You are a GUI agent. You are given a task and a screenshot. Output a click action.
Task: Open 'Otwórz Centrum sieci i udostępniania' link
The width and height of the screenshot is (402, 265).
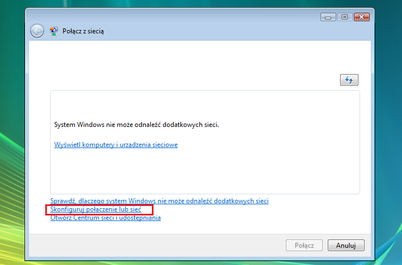[106, 218]
